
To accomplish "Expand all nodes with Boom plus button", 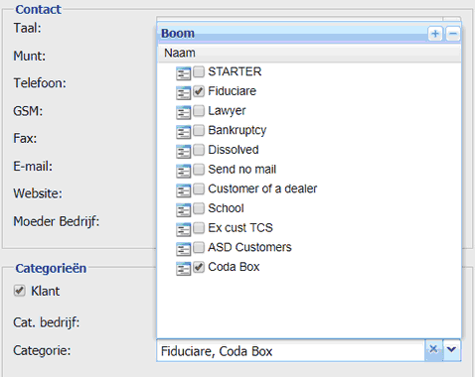I will tap(435, 34).
